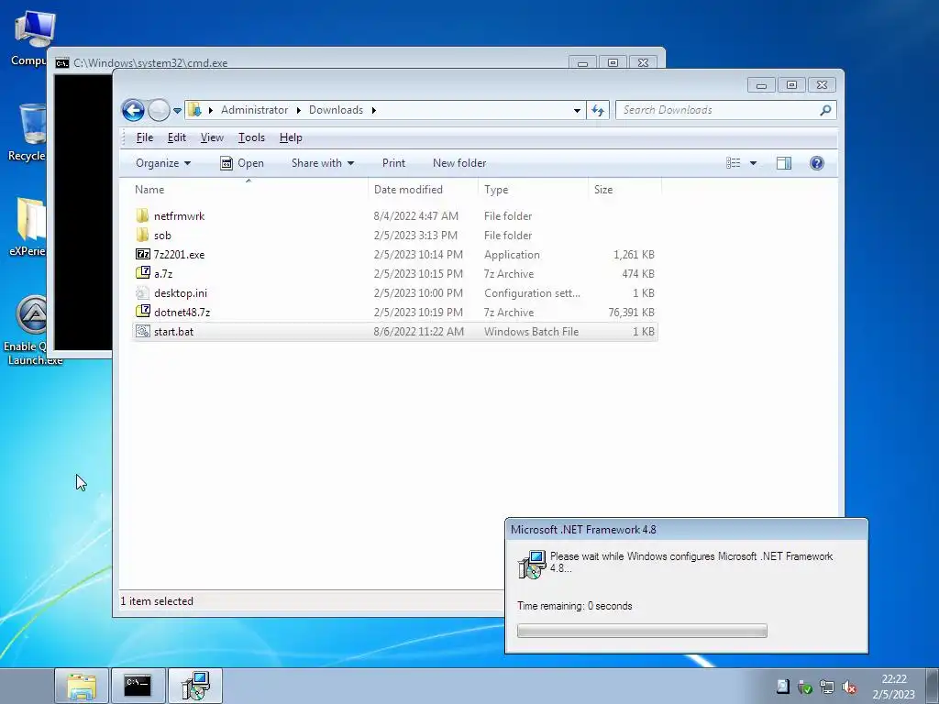Select Downloads in the address breadcrumb
The width and height of the screenshot is (939, 704).
click(336, 110)
